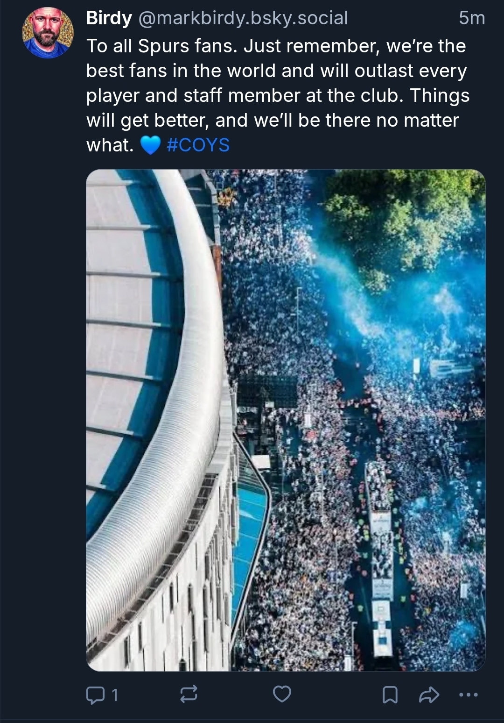Open the three-dot more options menu
Screen dimensions: 504x723
pyautogui.click(x=469, y=695)
